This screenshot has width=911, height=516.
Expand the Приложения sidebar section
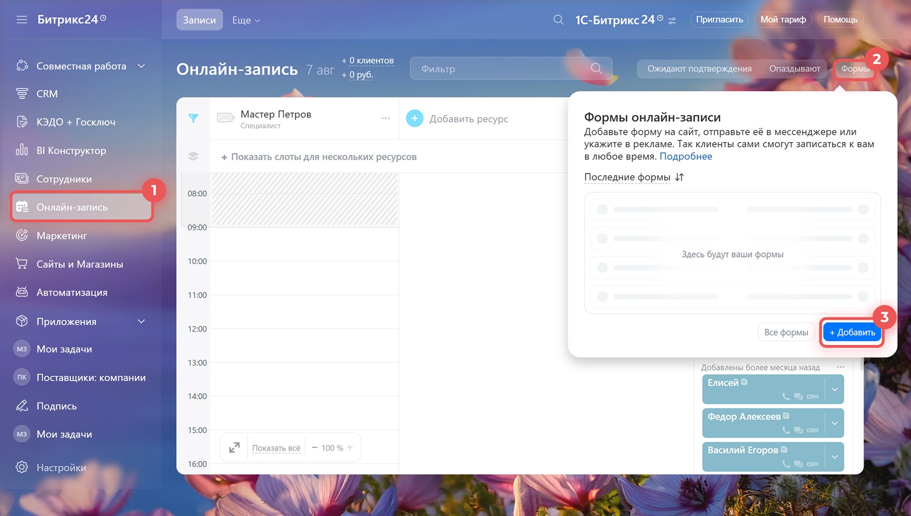pos(141,322)
